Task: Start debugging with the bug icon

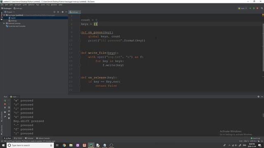Action: [x=254, y=8]
